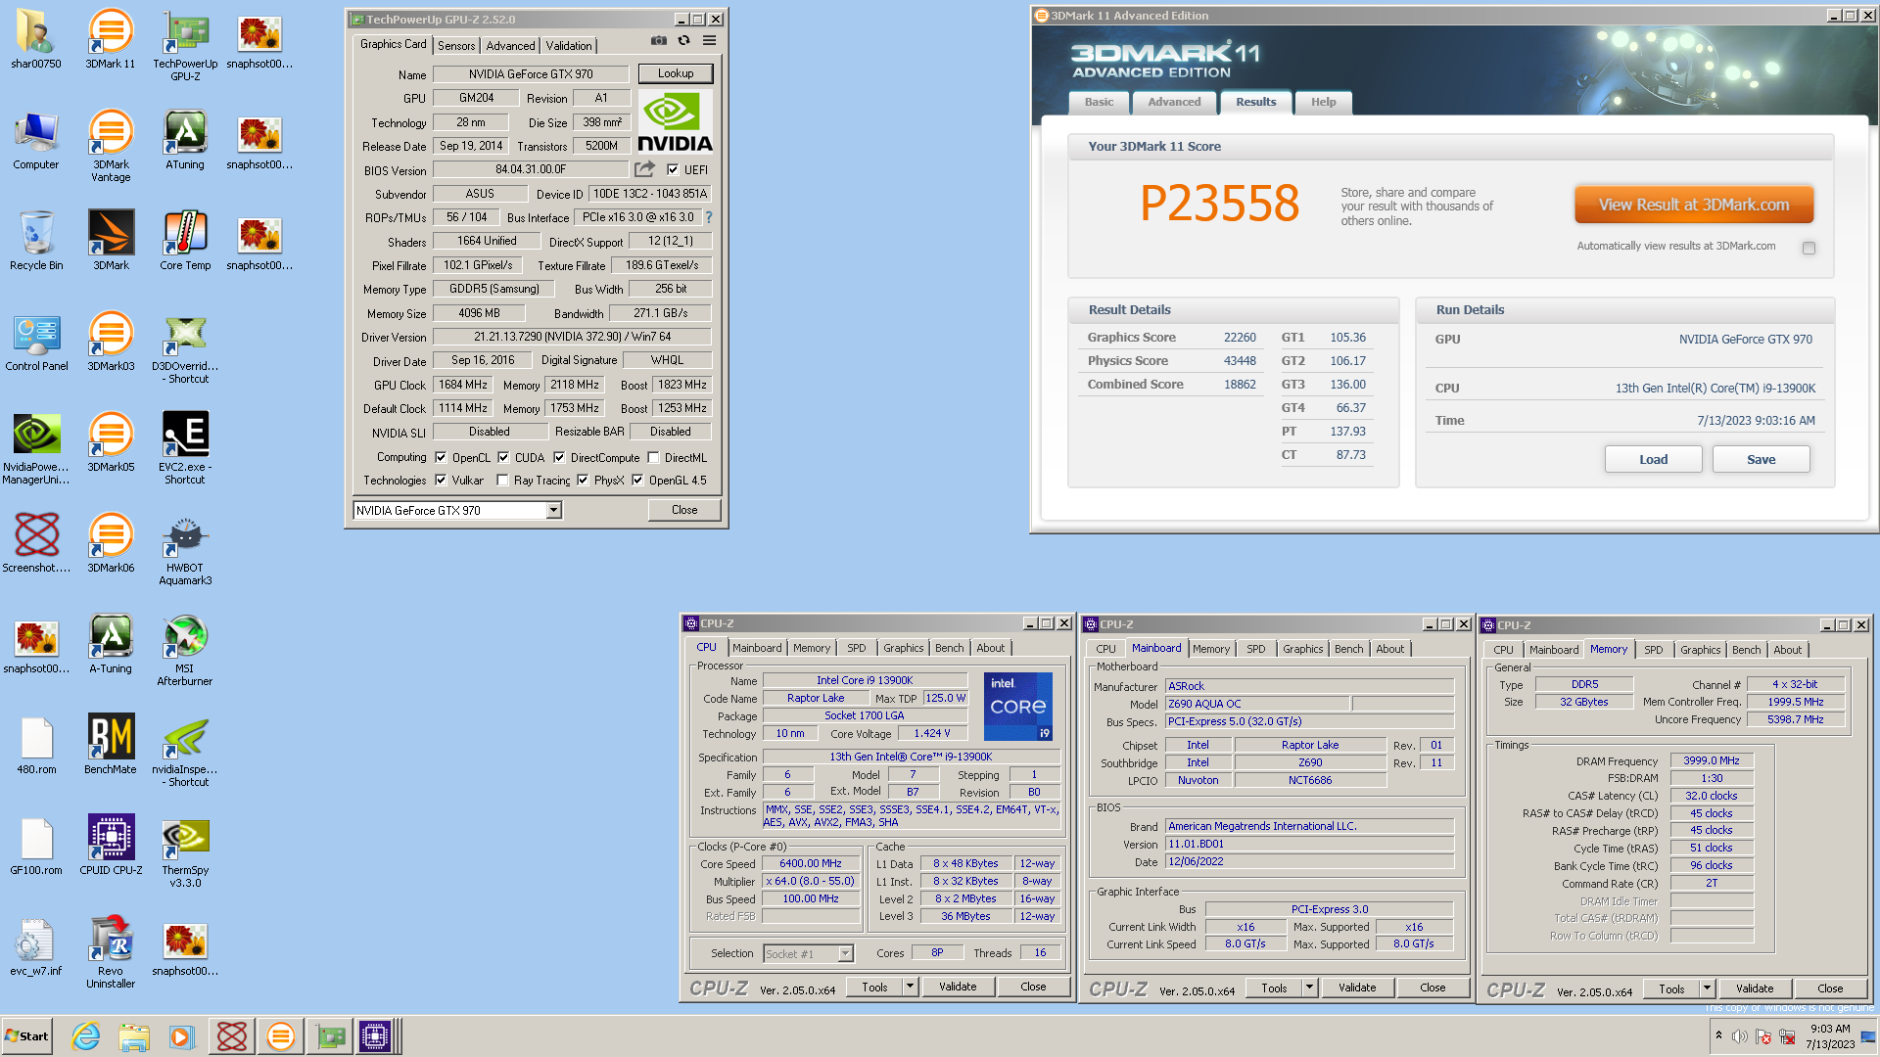Click Core Speed 6400.00 MHz field
Screen dimensions: 1880x1057
[x=811, y=863]
